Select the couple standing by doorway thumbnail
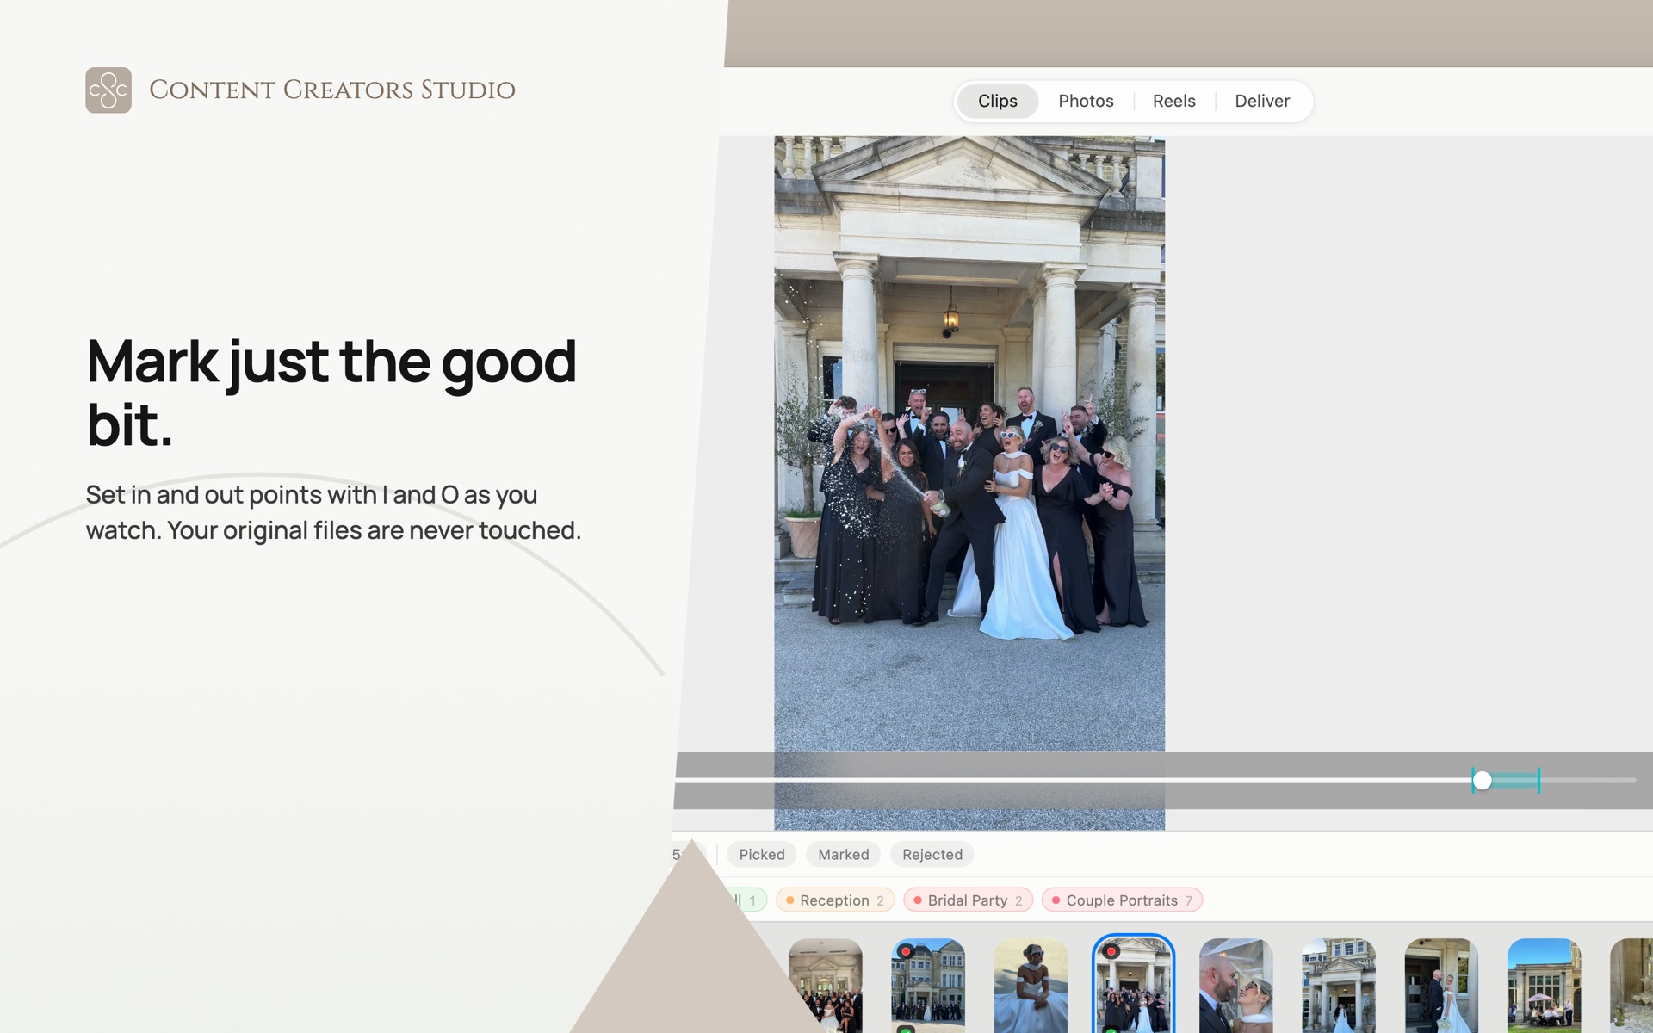This screenshot has height=1033, width=1653. [1441, 986]
